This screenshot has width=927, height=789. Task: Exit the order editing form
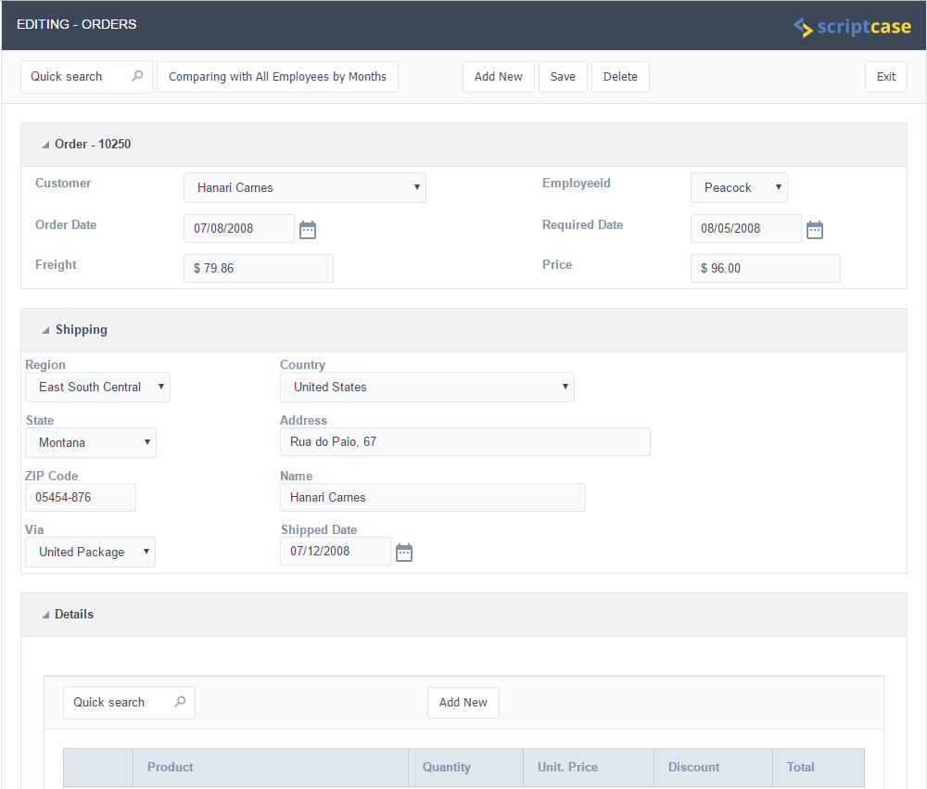(885, 77)
